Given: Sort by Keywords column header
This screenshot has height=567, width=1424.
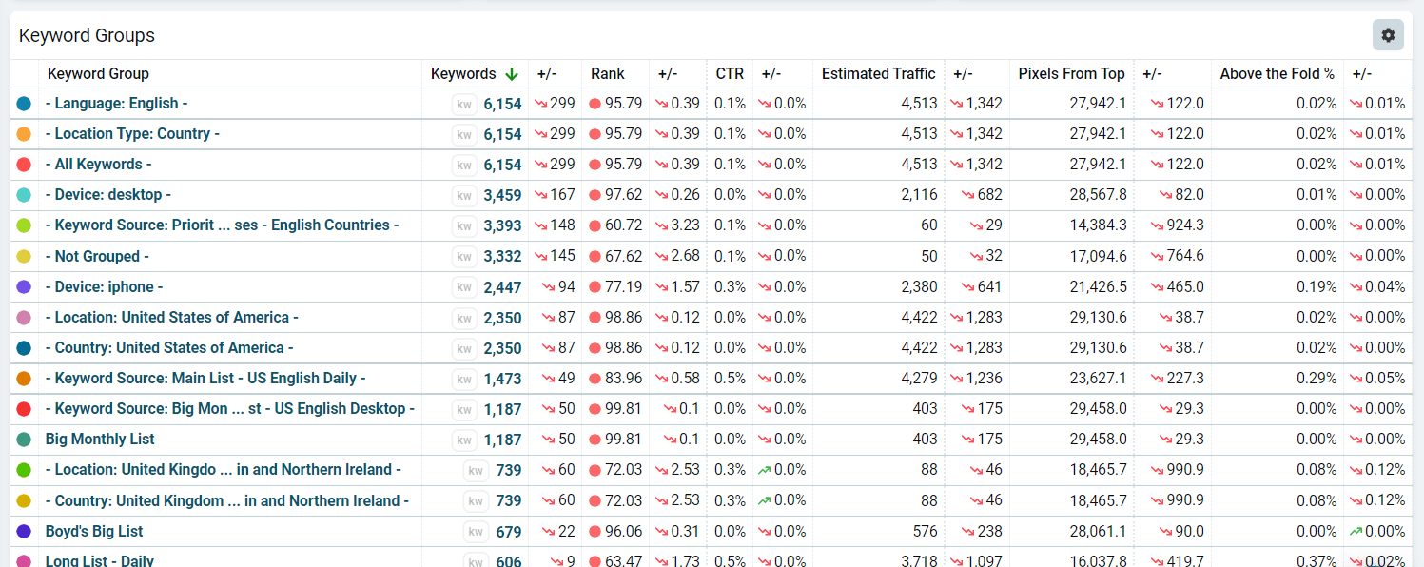Looking at the screenshot, I should [x=463, y=73].
